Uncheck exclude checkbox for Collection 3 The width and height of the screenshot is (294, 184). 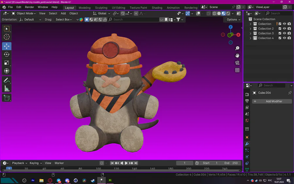(280, 33)
